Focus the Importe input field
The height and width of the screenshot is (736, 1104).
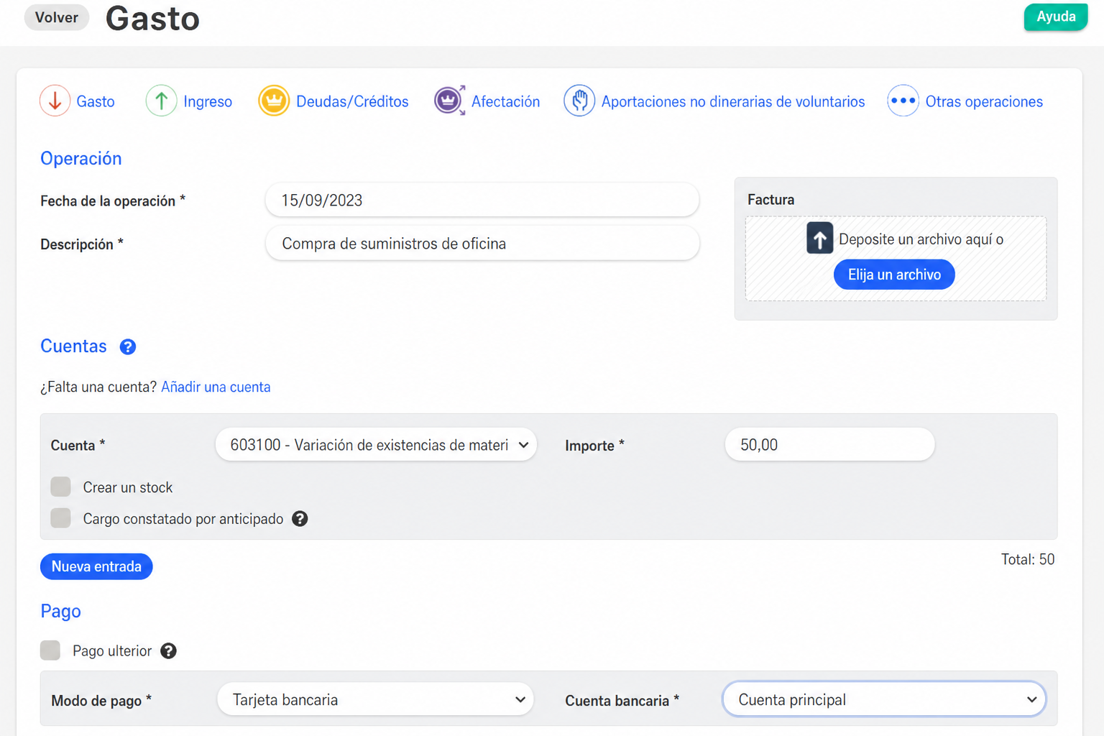coord(829,445)
